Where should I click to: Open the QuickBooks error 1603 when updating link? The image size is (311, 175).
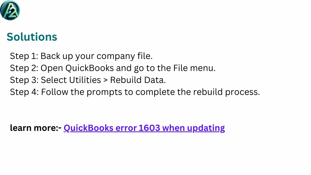(144, 128)
